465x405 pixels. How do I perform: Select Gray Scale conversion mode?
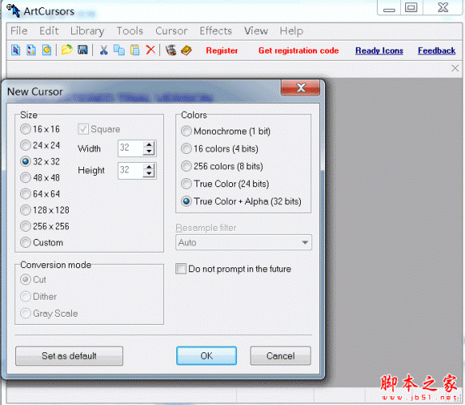coord(49,313)
